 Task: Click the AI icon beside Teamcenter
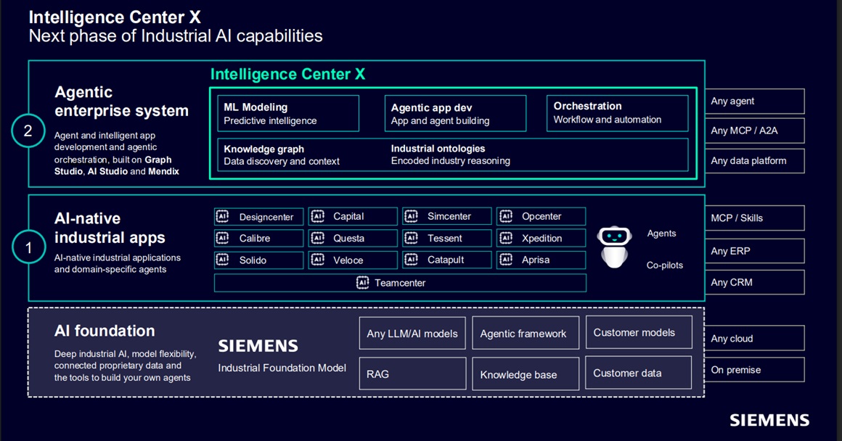click(x=363, y=282)
